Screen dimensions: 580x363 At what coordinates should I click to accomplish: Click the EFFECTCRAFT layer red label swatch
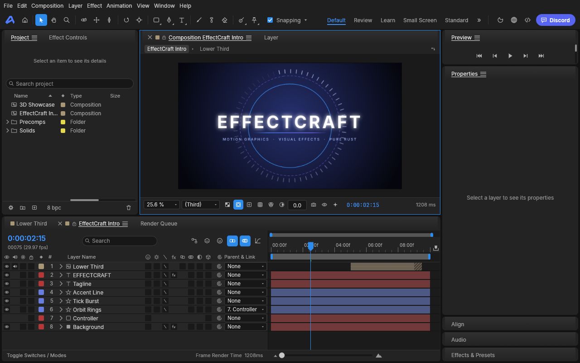(x=41, y=275)
